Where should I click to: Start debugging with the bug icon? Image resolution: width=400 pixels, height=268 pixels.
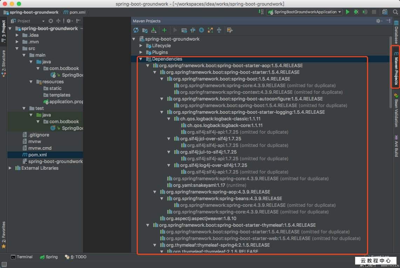click(x=356, y=12)
